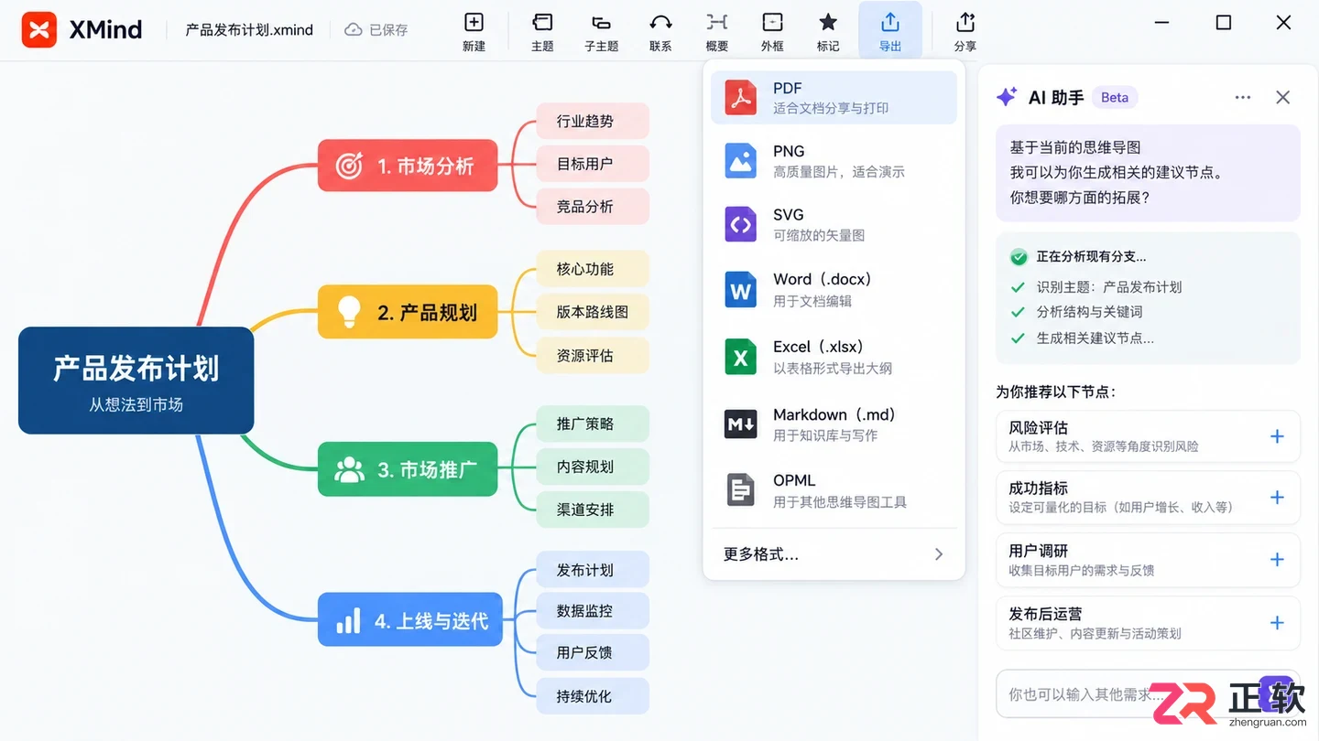
Task: Open the 标记 star marker tool
Action: click(828, 23)
